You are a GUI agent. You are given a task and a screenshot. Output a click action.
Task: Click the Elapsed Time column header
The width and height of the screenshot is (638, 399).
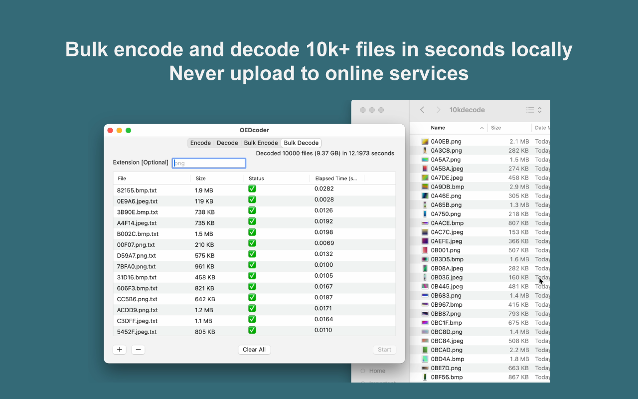(337, 178)
